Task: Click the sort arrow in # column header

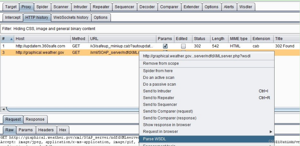Action: coord(11,39)
